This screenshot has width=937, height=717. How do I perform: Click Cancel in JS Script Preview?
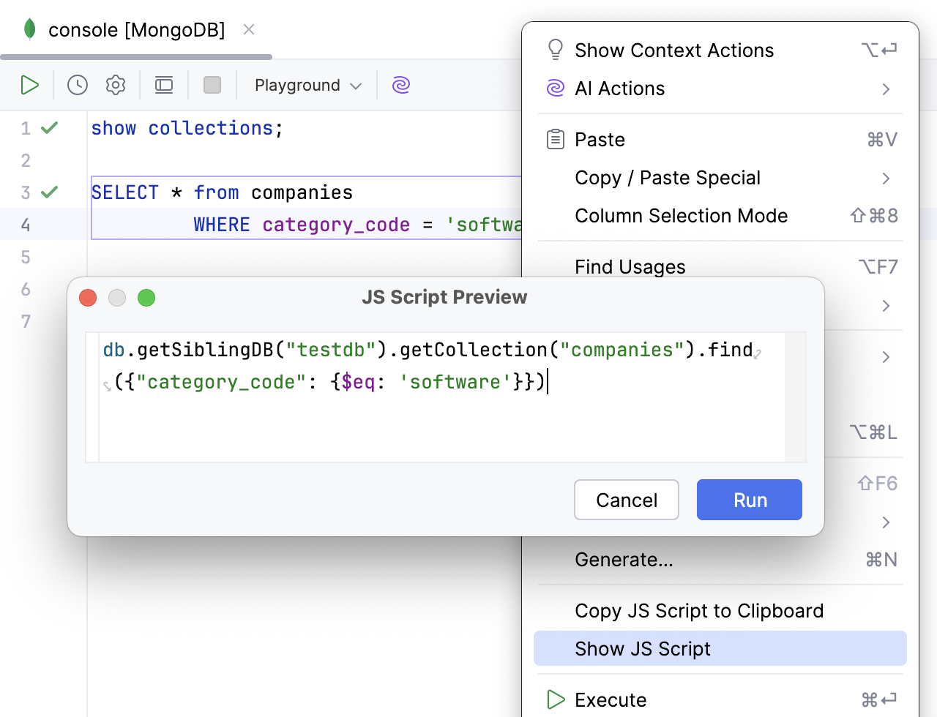626,500
